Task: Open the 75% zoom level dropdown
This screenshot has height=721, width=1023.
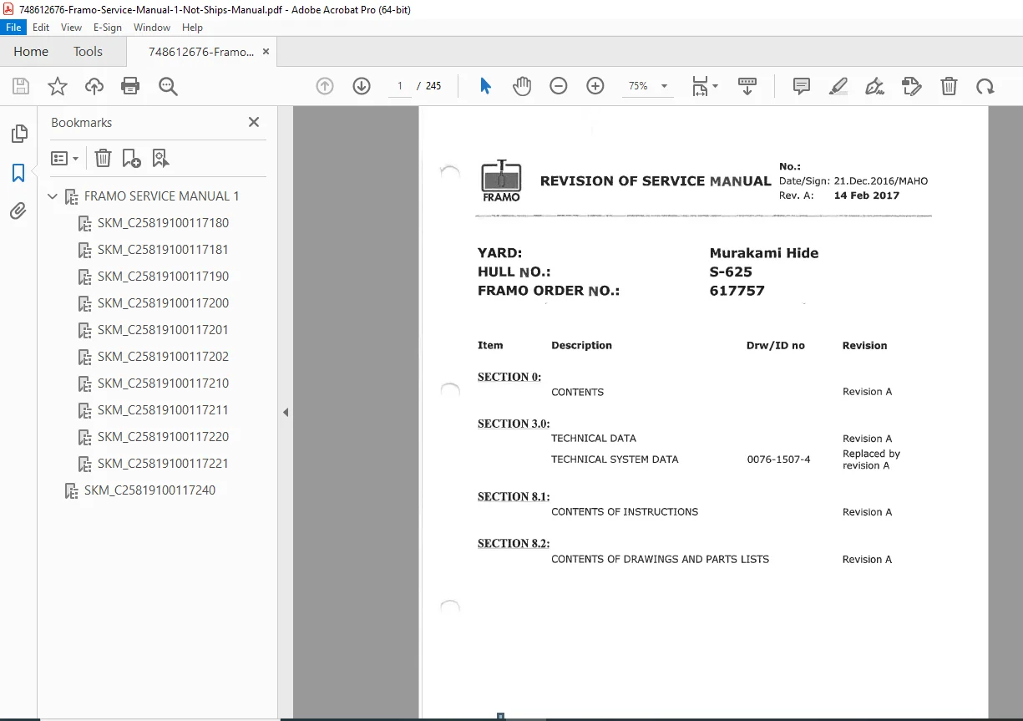Action: (x=648, y=86)
